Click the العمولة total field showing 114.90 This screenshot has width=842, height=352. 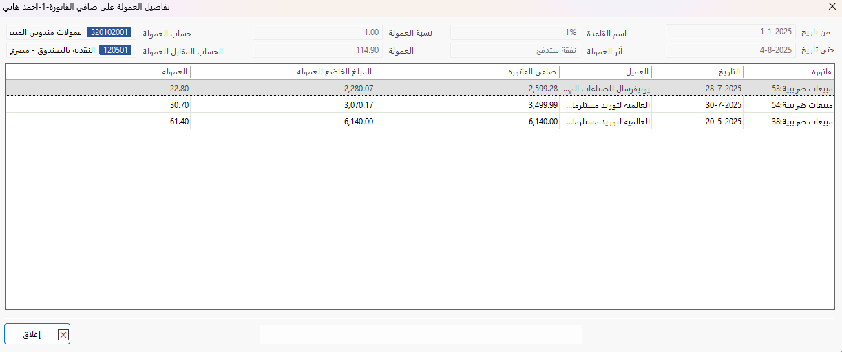point(317,50)
